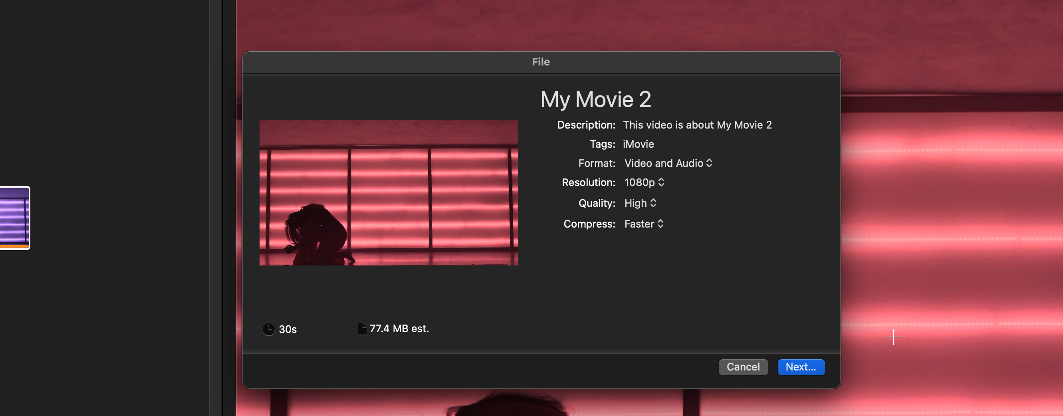Edit the My Movie 2 title field
Viewport: 1063px width, 416px height.
[x=596, y=99]
